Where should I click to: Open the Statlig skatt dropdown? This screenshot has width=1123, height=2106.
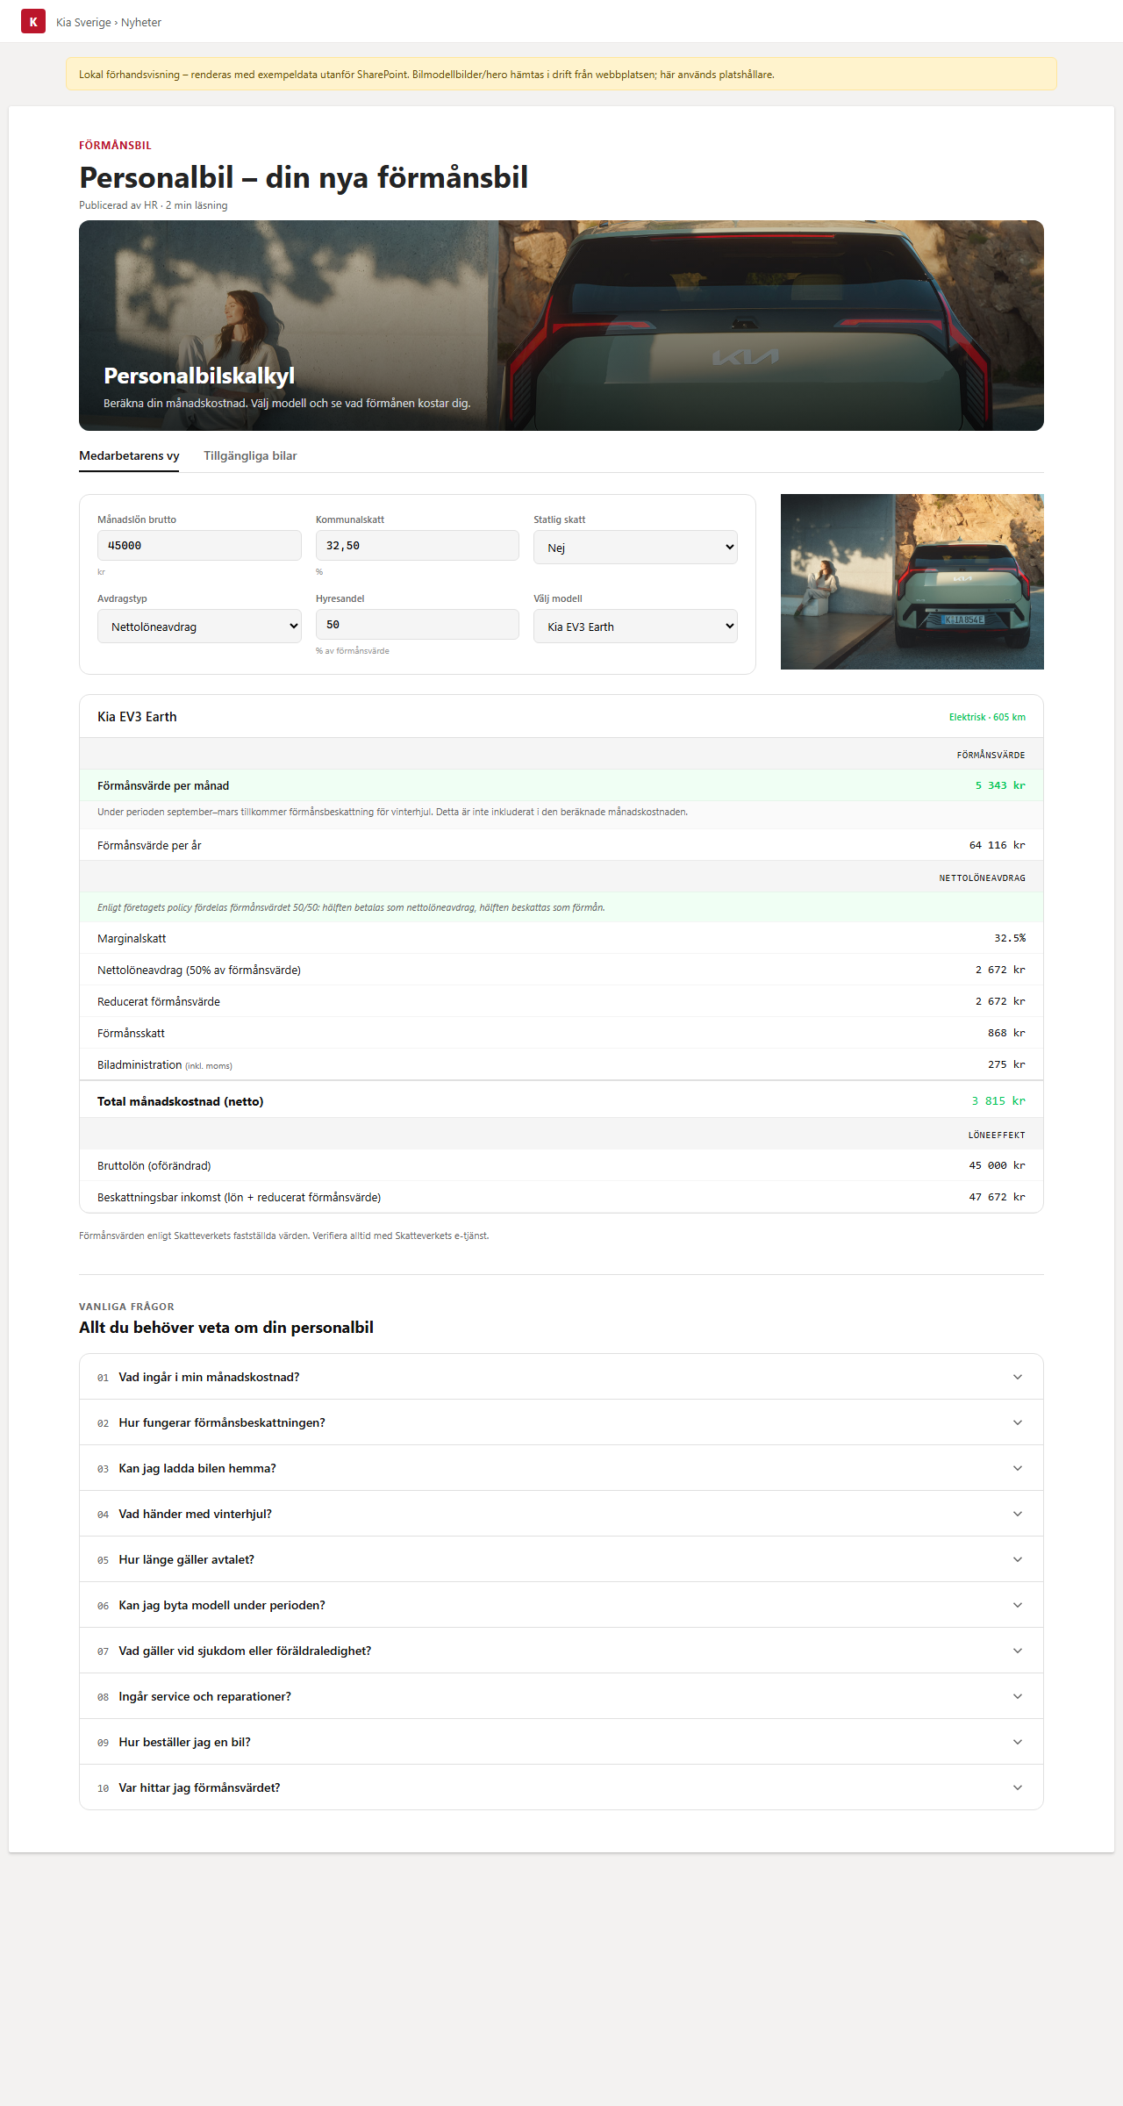pos(635,548)
